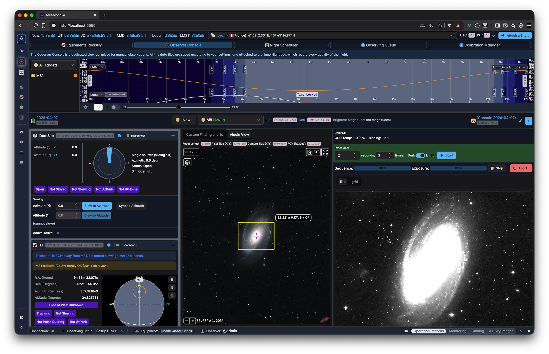Open the Custom Finding charts tab
The width and height of the screenshot is (549, 354).
click(205, 135)
